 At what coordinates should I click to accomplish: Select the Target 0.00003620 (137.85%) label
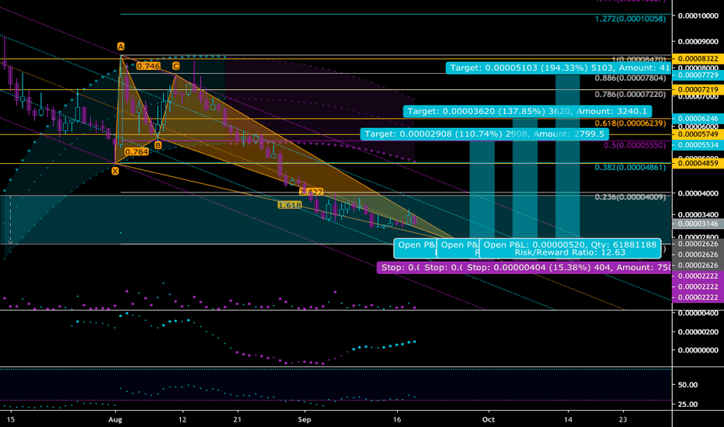[527, 111]
